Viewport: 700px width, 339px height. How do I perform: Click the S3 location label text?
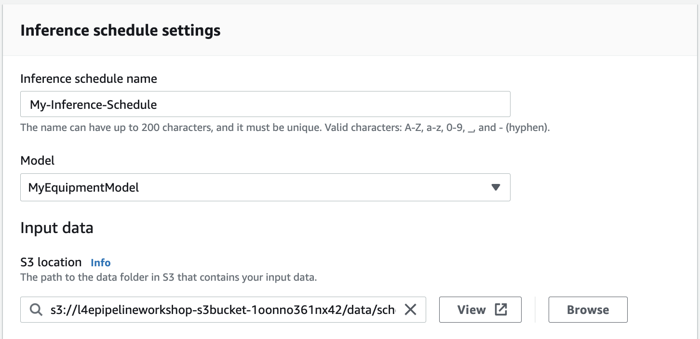(x=51, y=262)
